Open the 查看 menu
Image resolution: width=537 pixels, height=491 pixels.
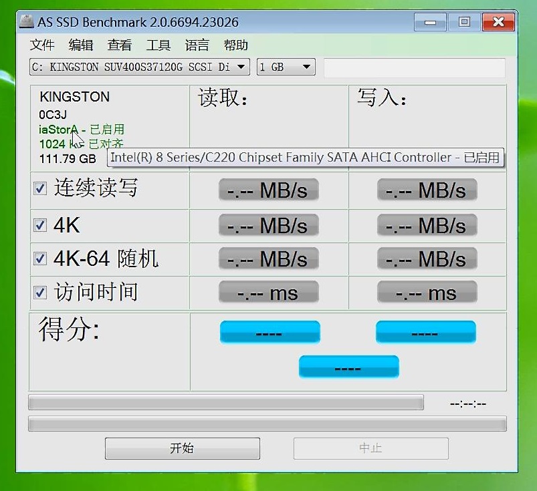[119, 45]
